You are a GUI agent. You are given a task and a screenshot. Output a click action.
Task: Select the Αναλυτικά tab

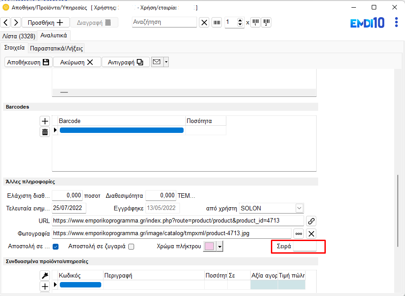pyautogui.click(x=54, y=36)
